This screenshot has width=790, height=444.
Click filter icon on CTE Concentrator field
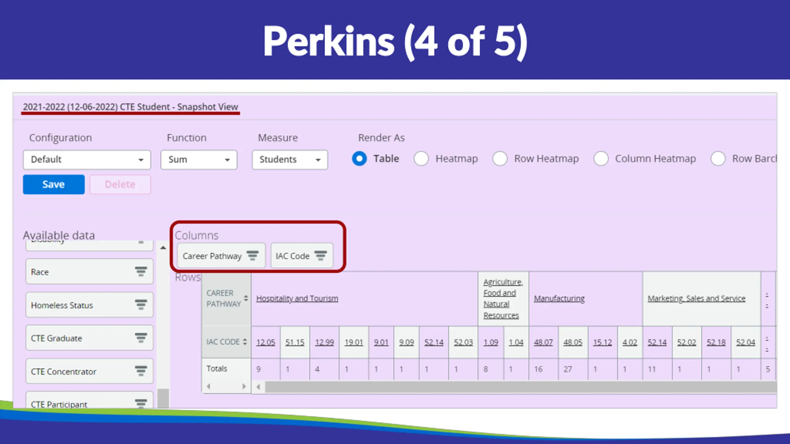tap(141, 371)
